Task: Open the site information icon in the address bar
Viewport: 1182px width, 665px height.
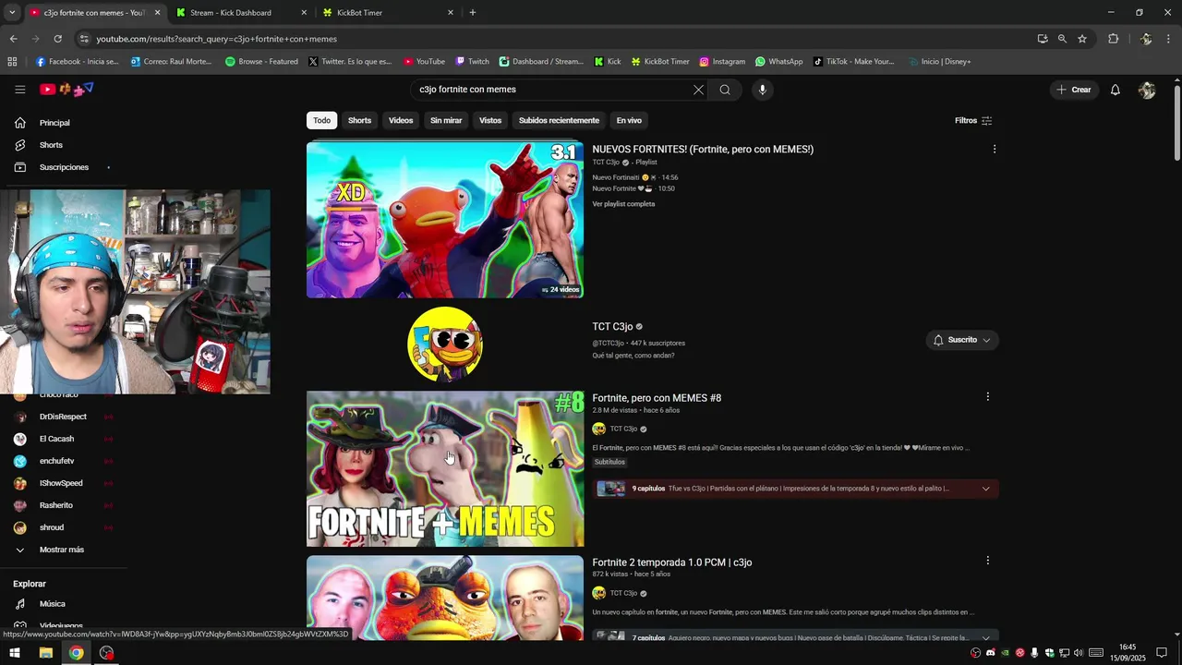Action: click(84, 39)
